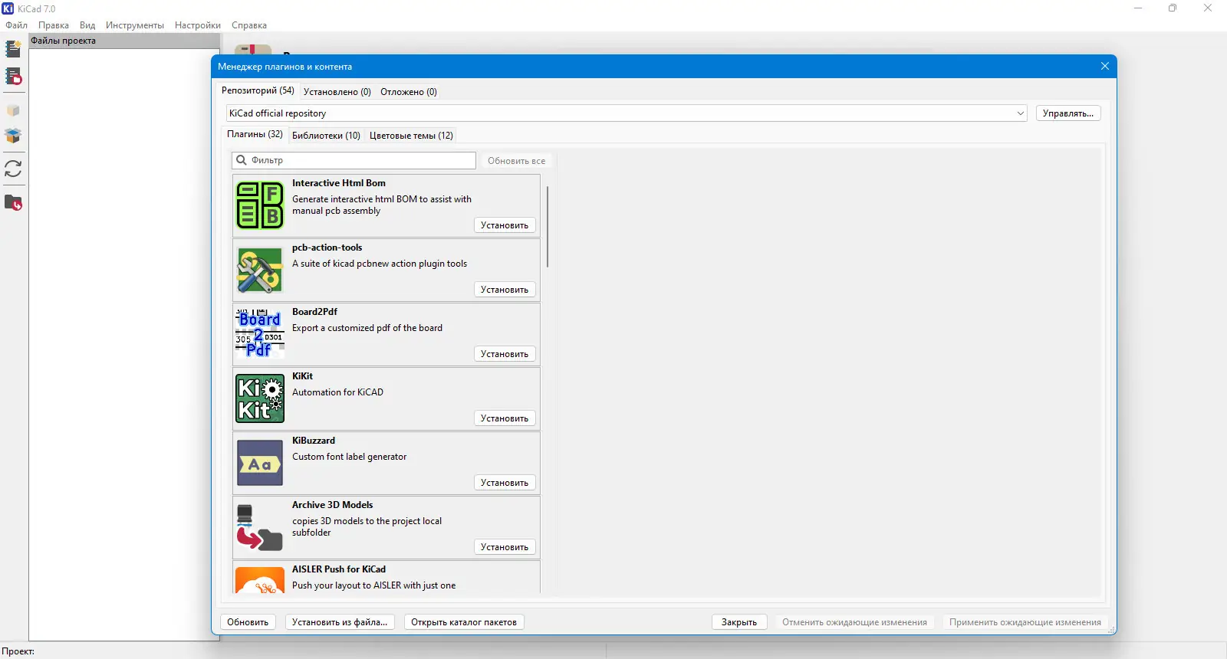The width and height of the screenshot is (1227, 659).
Task: Click the Interactive Html Bom title text
Action: (339, 183)
